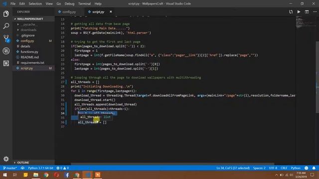Screen dimensions: 319x179
Task: Expand the OUTLINE section
Action: 33,163
